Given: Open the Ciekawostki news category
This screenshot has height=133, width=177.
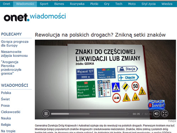Looking at the screenshot, I should (11, 112).
